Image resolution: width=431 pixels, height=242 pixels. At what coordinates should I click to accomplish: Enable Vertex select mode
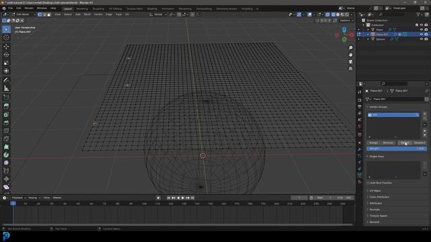40,14
